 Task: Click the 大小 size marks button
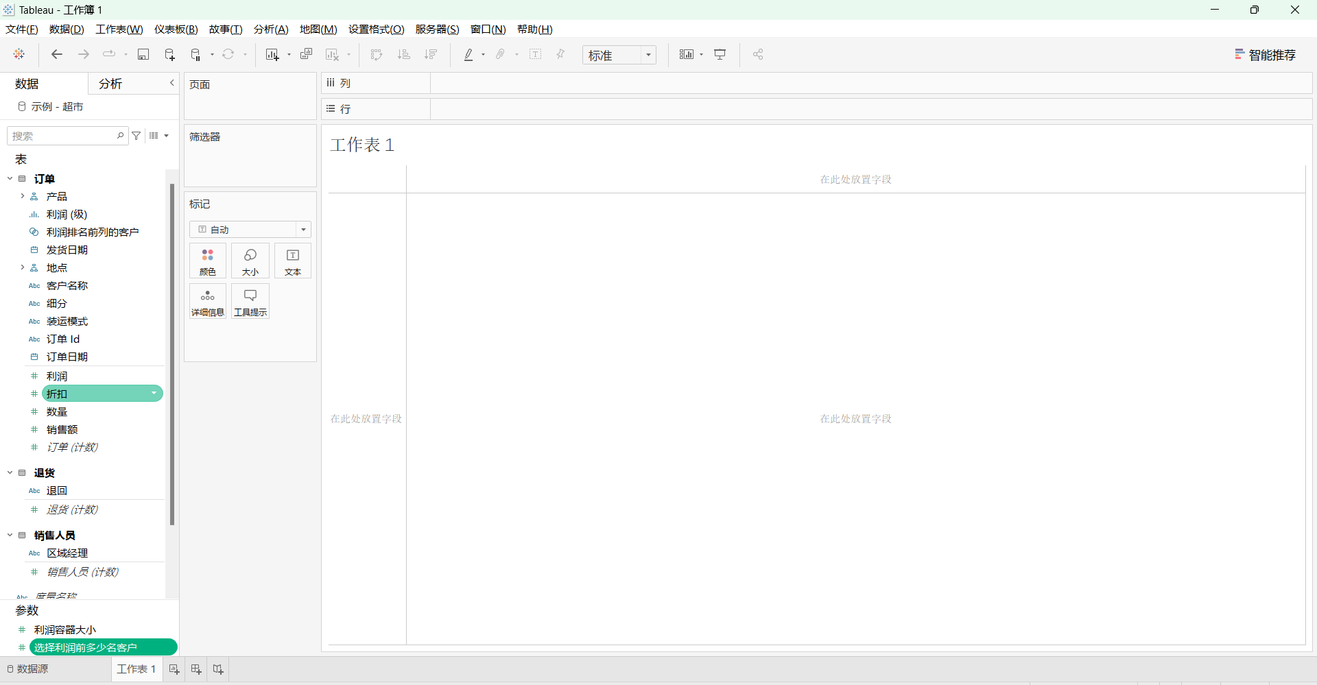coord(250,261)
